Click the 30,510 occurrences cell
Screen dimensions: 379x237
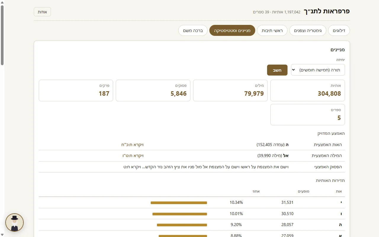click(x=287, y=214)
